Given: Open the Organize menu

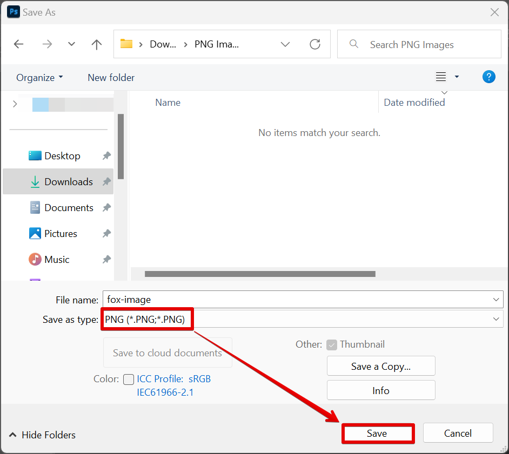Looking at the screenshot, I should 39,78.
